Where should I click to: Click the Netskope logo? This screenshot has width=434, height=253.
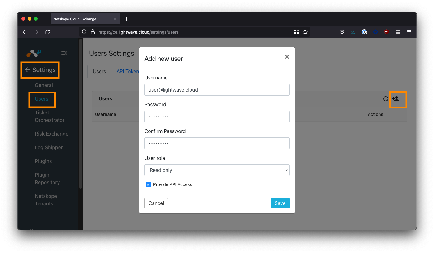pos(34,53)
